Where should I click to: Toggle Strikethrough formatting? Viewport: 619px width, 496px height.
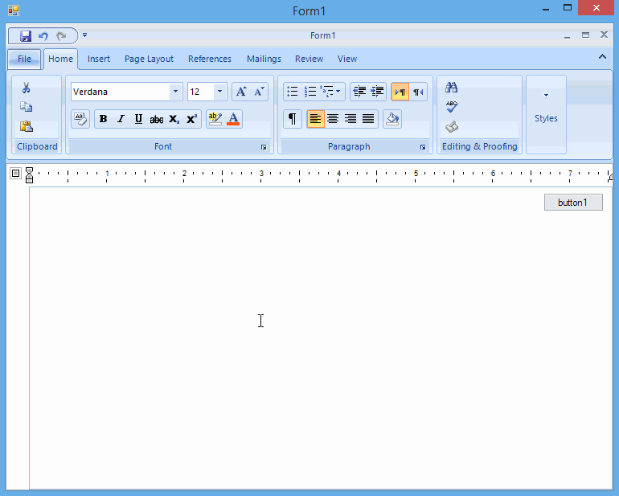point(156,119)
